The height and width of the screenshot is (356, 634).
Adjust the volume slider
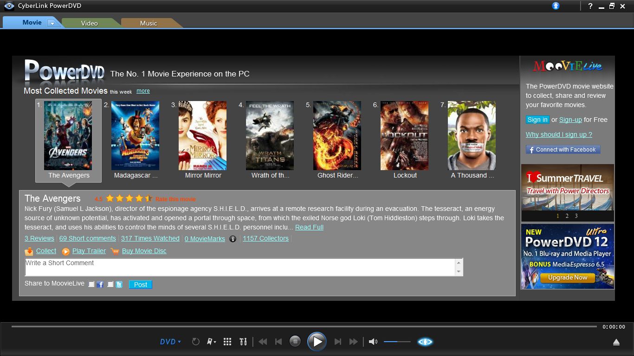(397, 342)
